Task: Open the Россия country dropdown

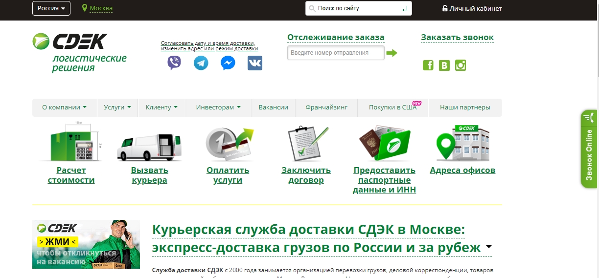Action: [x=51, y=8]
